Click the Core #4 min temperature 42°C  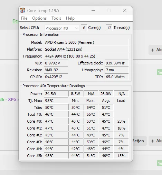(x=76, y=149)
